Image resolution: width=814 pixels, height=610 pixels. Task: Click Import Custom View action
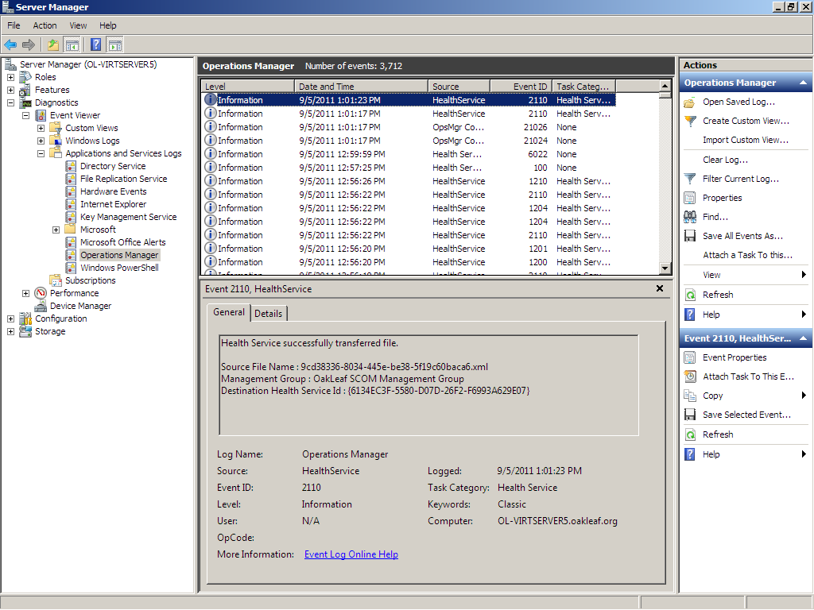click(746, 140)
